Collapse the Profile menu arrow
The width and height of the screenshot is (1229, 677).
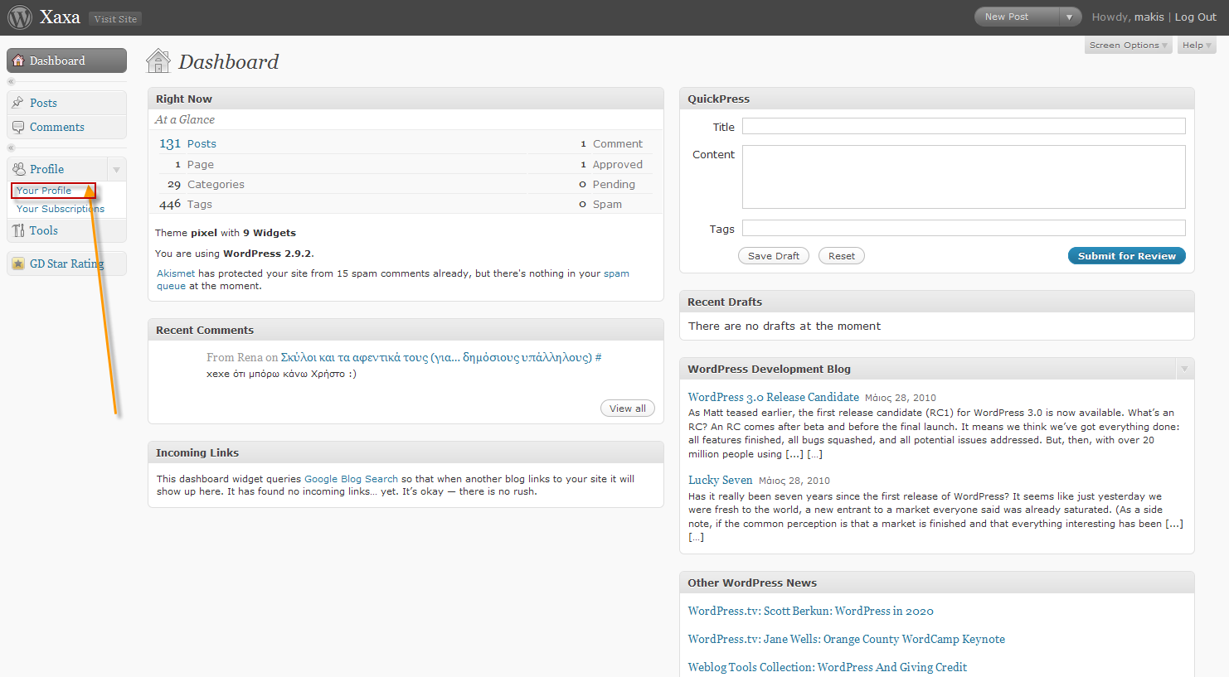click(x=116, y=169)
